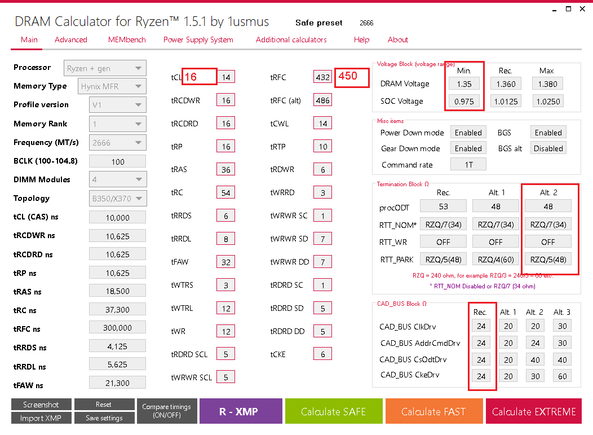
Task: Click the max SOC Voltage 1.0250
Action: [548, 101]
